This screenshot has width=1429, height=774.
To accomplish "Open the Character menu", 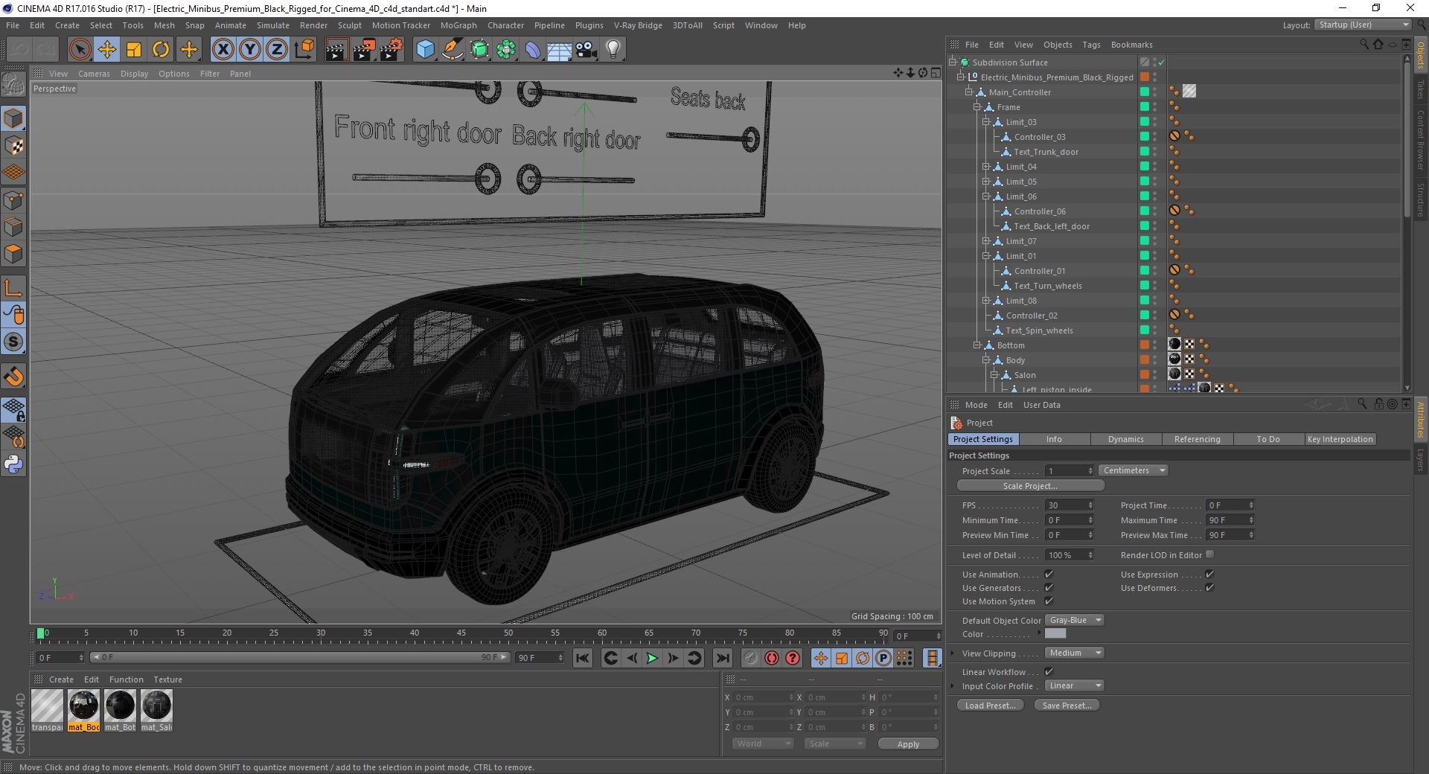I will pos(506,25).
